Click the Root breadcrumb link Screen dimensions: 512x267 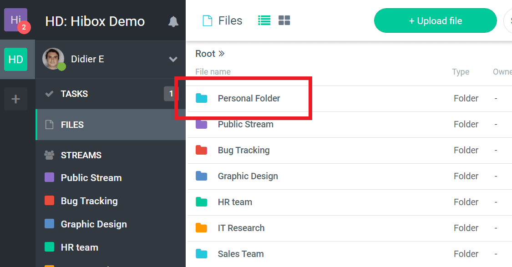pos(205,54)
